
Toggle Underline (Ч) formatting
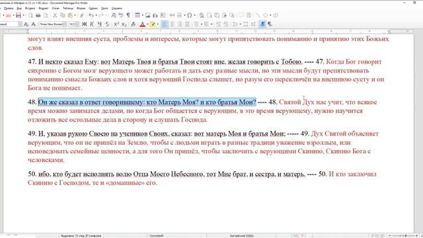100,24
